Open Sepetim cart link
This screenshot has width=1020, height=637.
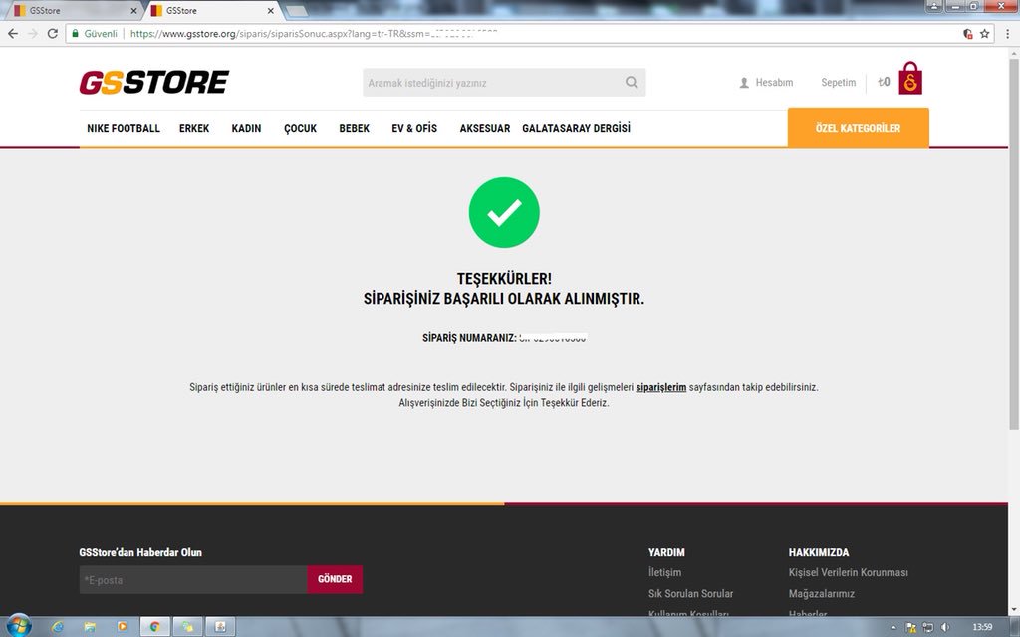(839, 83)
